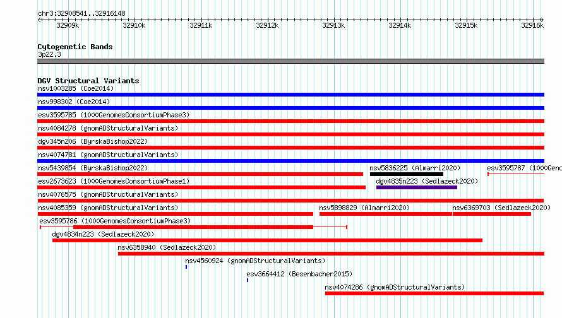Click the red bar of nsv4084278
Viewport: 562px width, 318px height.
click(290, 134)
